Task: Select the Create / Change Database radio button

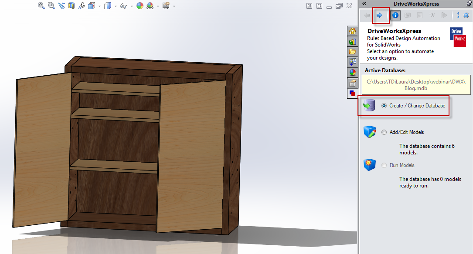Action: [x=384, y=106]
